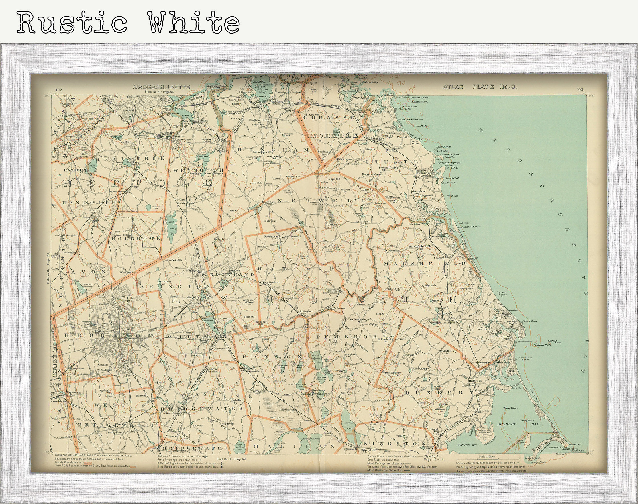Click the SCITUATE town name

382,162
